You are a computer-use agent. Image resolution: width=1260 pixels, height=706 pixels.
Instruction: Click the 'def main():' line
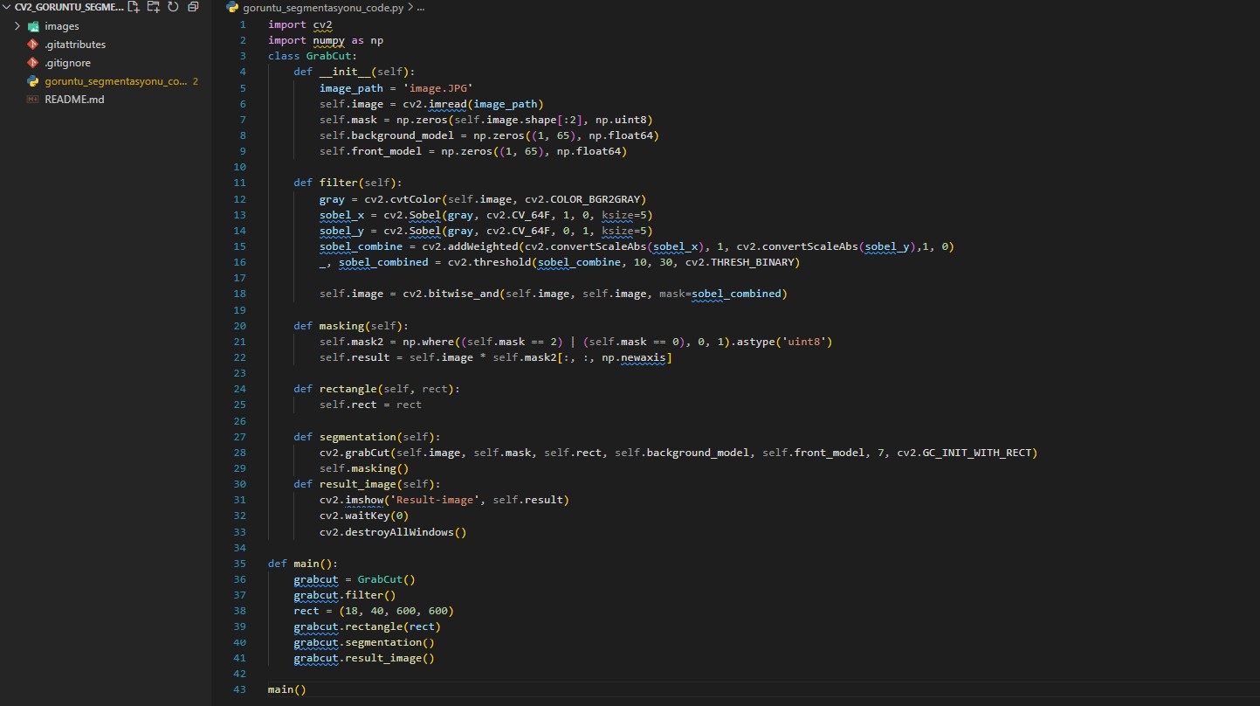pyautogui.click(x=303, y=564)
